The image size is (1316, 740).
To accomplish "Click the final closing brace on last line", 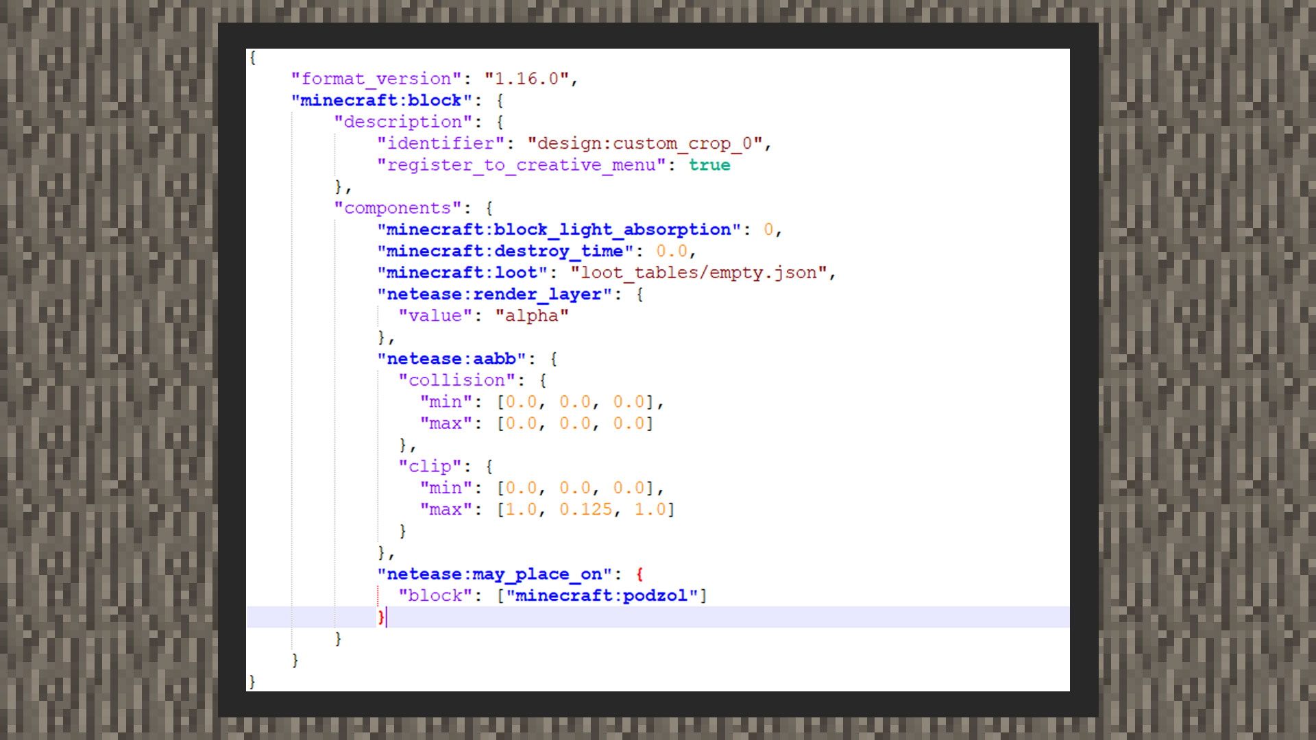I will tap(253, 682).
